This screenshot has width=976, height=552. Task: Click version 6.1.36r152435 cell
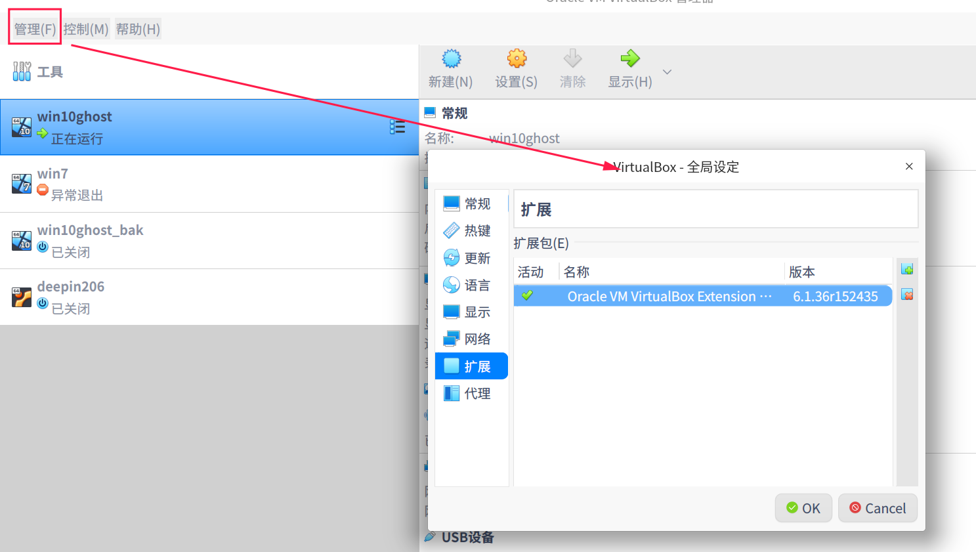tap(835, 296)
